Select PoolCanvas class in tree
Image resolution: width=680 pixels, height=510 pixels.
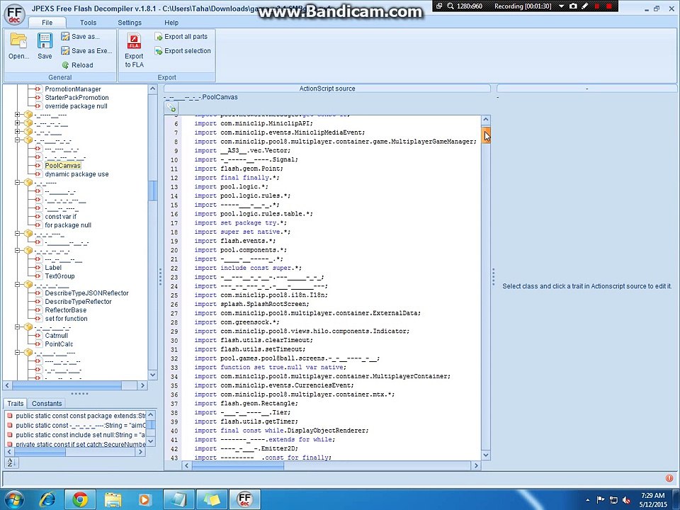63,166
